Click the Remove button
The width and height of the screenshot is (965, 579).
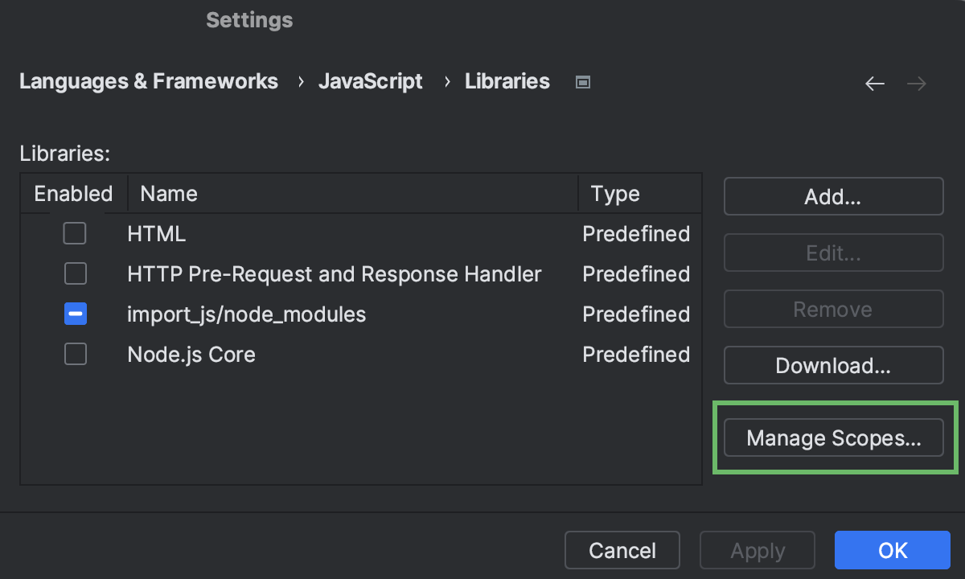click(833, 309)
